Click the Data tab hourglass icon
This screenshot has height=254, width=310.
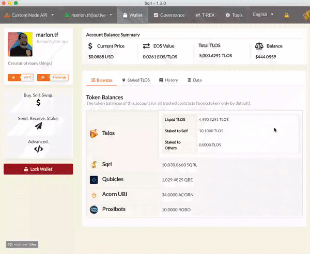189,80
